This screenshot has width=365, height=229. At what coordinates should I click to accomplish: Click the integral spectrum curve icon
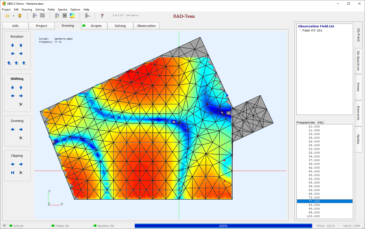point(87,16)
